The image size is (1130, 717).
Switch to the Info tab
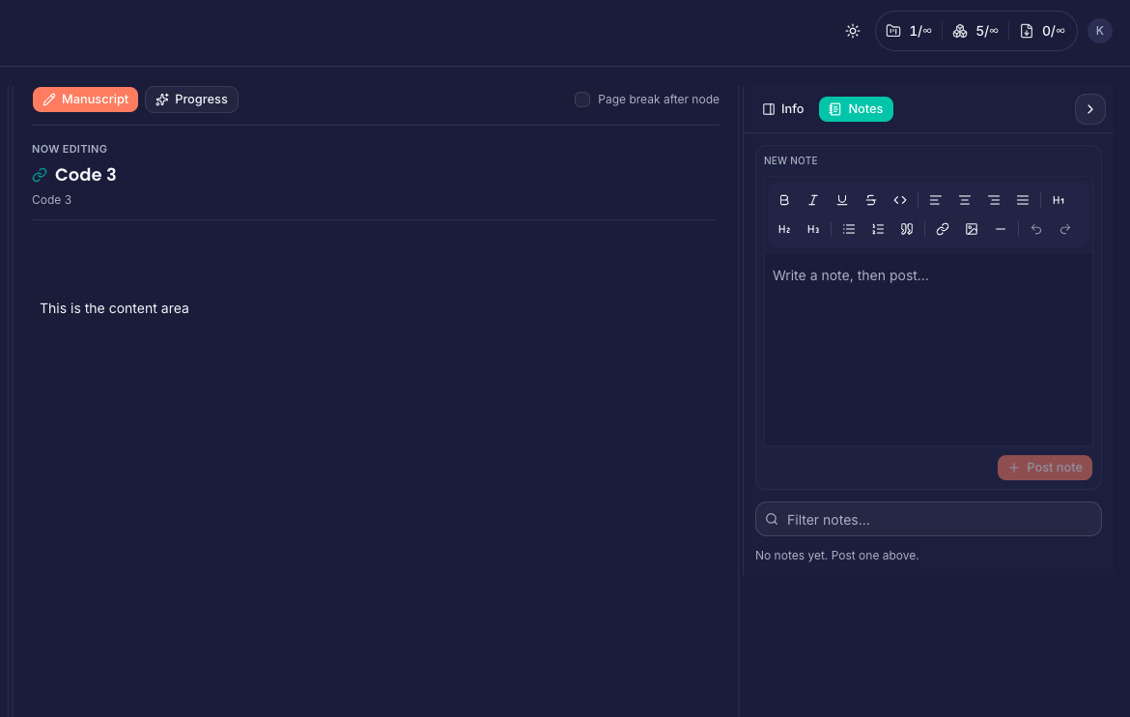[783, 109]
